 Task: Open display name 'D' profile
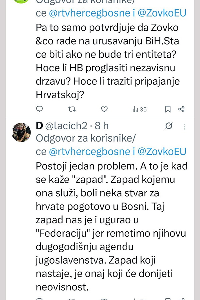pos(39,126)
